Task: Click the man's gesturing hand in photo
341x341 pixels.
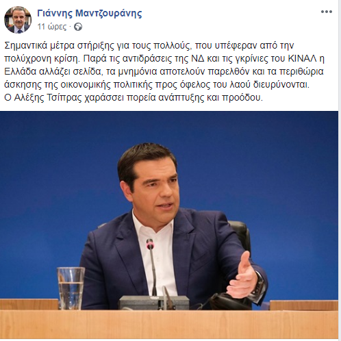Action: (x=242, y=275)
